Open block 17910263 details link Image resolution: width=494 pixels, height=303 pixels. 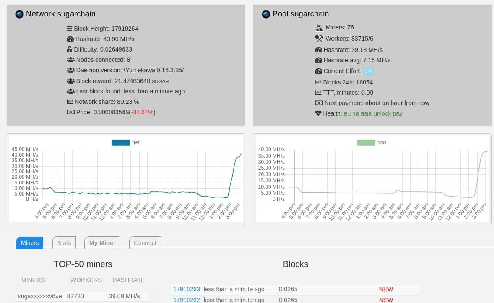coord(186,289)
